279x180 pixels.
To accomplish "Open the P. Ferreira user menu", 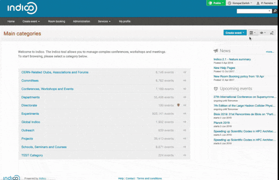I will 266,3.
